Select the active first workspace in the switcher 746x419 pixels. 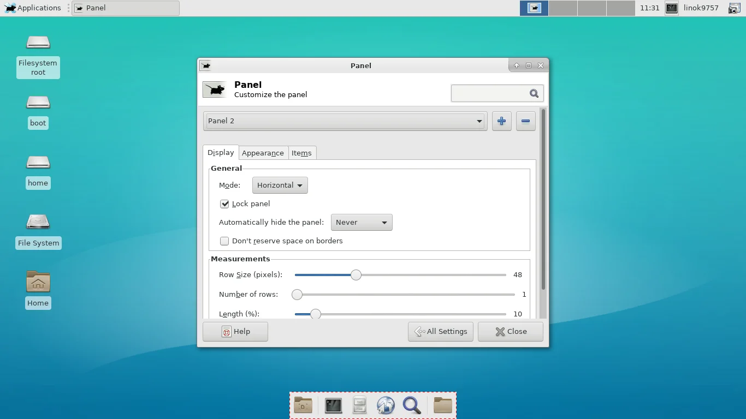pyautogui.click(x=534, y=8)
